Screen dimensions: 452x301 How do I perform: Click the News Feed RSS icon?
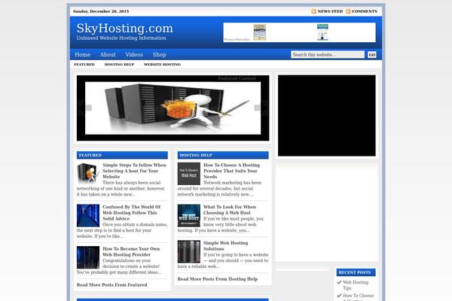point(313,11)
